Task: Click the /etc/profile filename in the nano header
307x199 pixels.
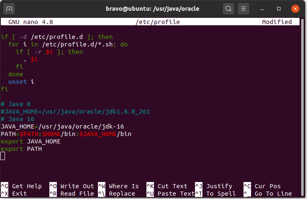Action: coord(158,22)
